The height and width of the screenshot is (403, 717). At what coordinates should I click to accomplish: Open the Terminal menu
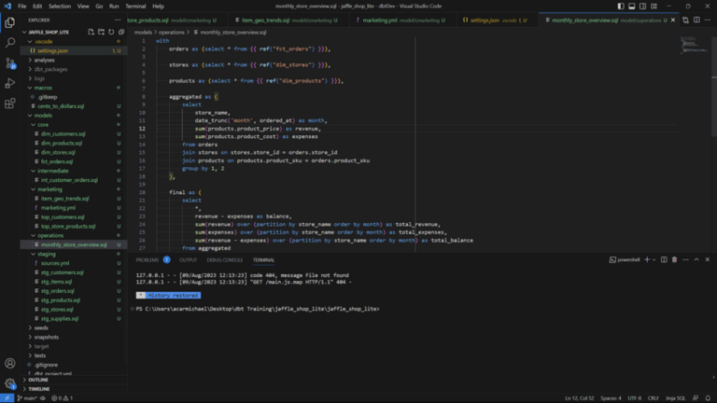click(135, 6)
